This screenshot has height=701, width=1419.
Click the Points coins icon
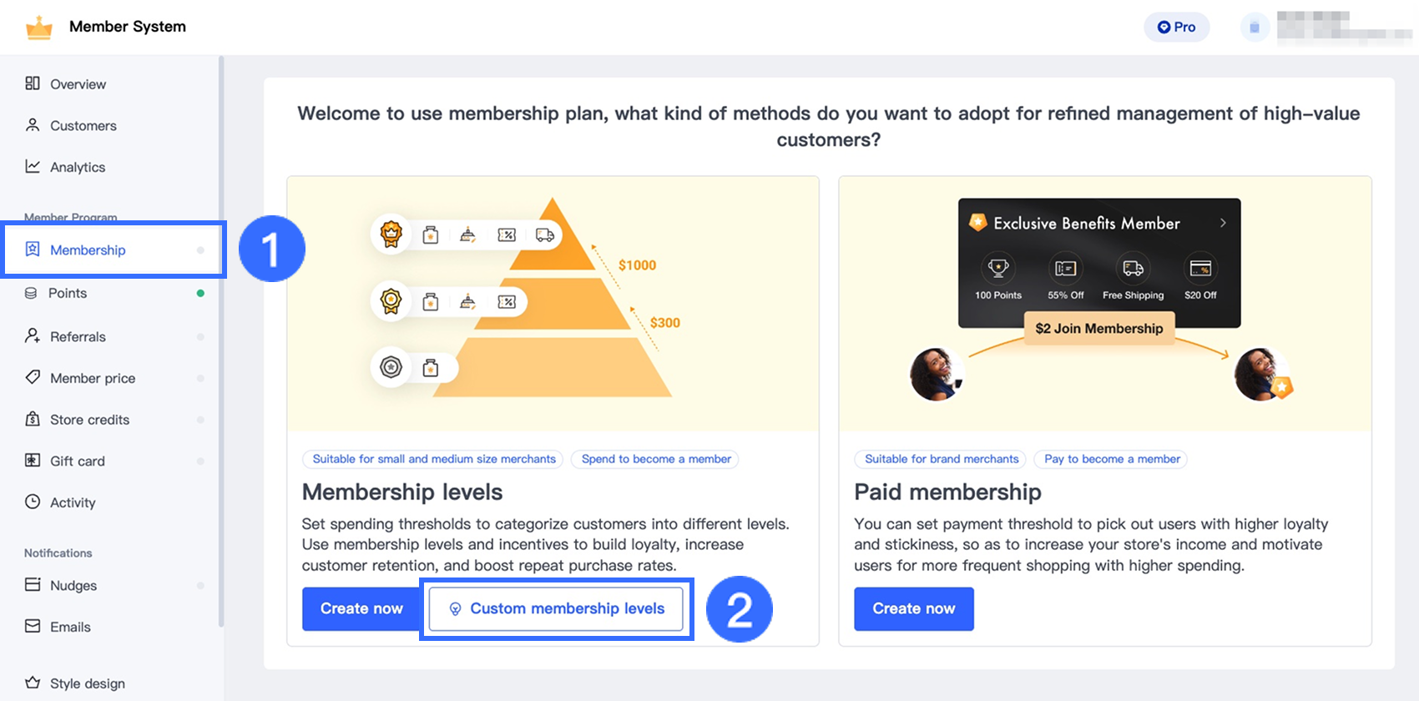pos(31,293)
